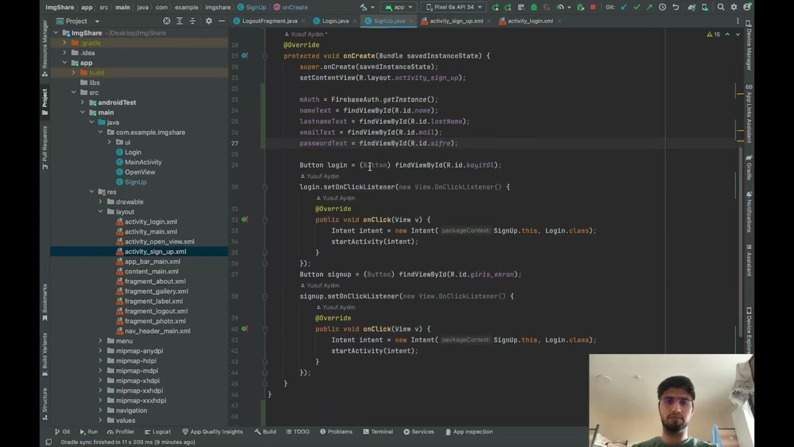Open Structure side tool window

pos(45,404)
